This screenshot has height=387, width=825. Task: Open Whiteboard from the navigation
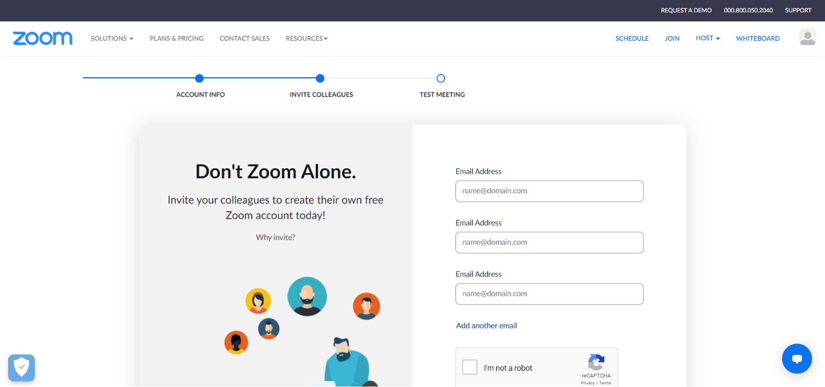pos(757,39)
